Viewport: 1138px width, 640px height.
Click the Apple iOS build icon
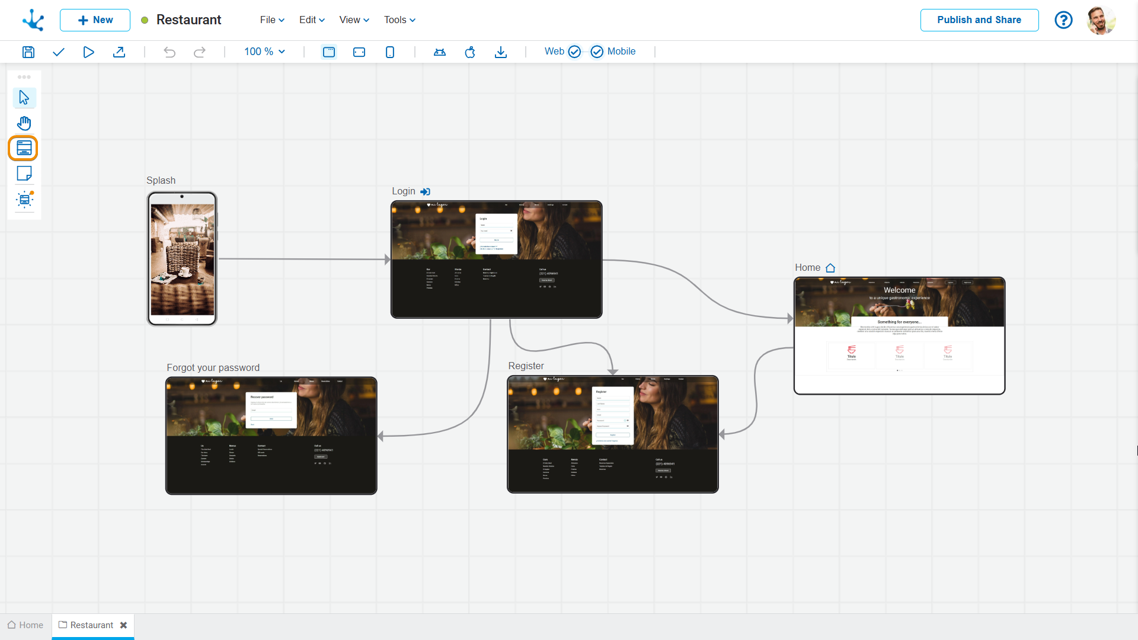tap(470, 52)
